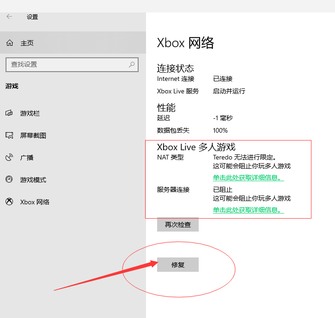Image resolution: width=335 pixels, height=318 pixels.
Task: Click the back arrow in Settings header
Action: pyautogui.click(x=9, y=17)
